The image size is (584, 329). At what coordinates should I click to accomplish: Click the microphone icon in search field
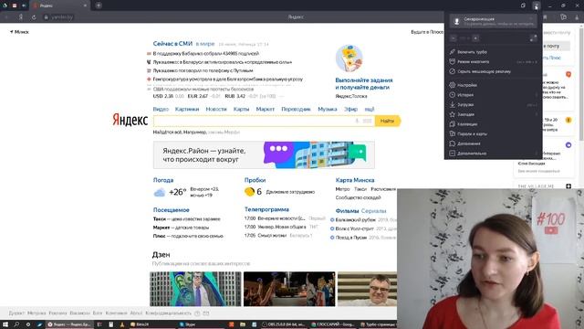click(x=357, y=121)
